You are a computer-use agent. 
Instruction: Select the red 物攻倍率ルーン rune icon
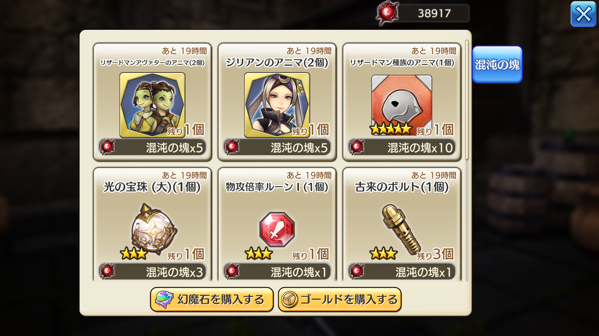tap(277, 229)
